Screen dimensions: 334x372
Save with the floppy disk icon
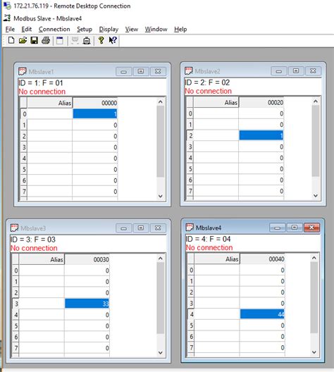tap(34, 41)
